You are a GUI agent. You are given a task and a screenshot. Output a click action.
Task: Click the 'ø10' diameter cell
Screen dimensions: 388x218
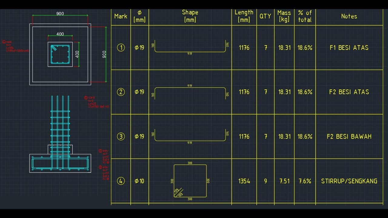click(139, 181)
